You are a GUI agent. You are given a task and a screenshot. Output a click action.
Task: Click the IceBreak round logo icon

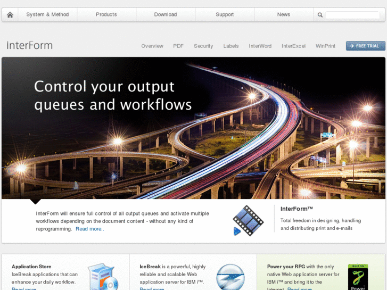[x=230, y=277]
